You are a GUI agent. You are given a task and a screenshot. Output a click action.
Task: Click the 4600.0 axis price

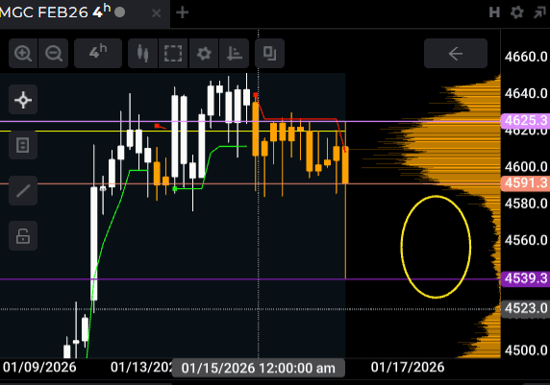point(526,166)
